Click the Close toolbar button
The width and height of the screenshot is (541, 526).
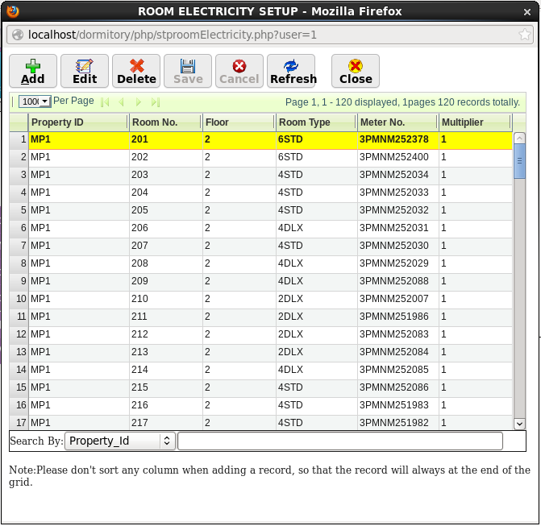pyautogui.click(x=356, y=71)
